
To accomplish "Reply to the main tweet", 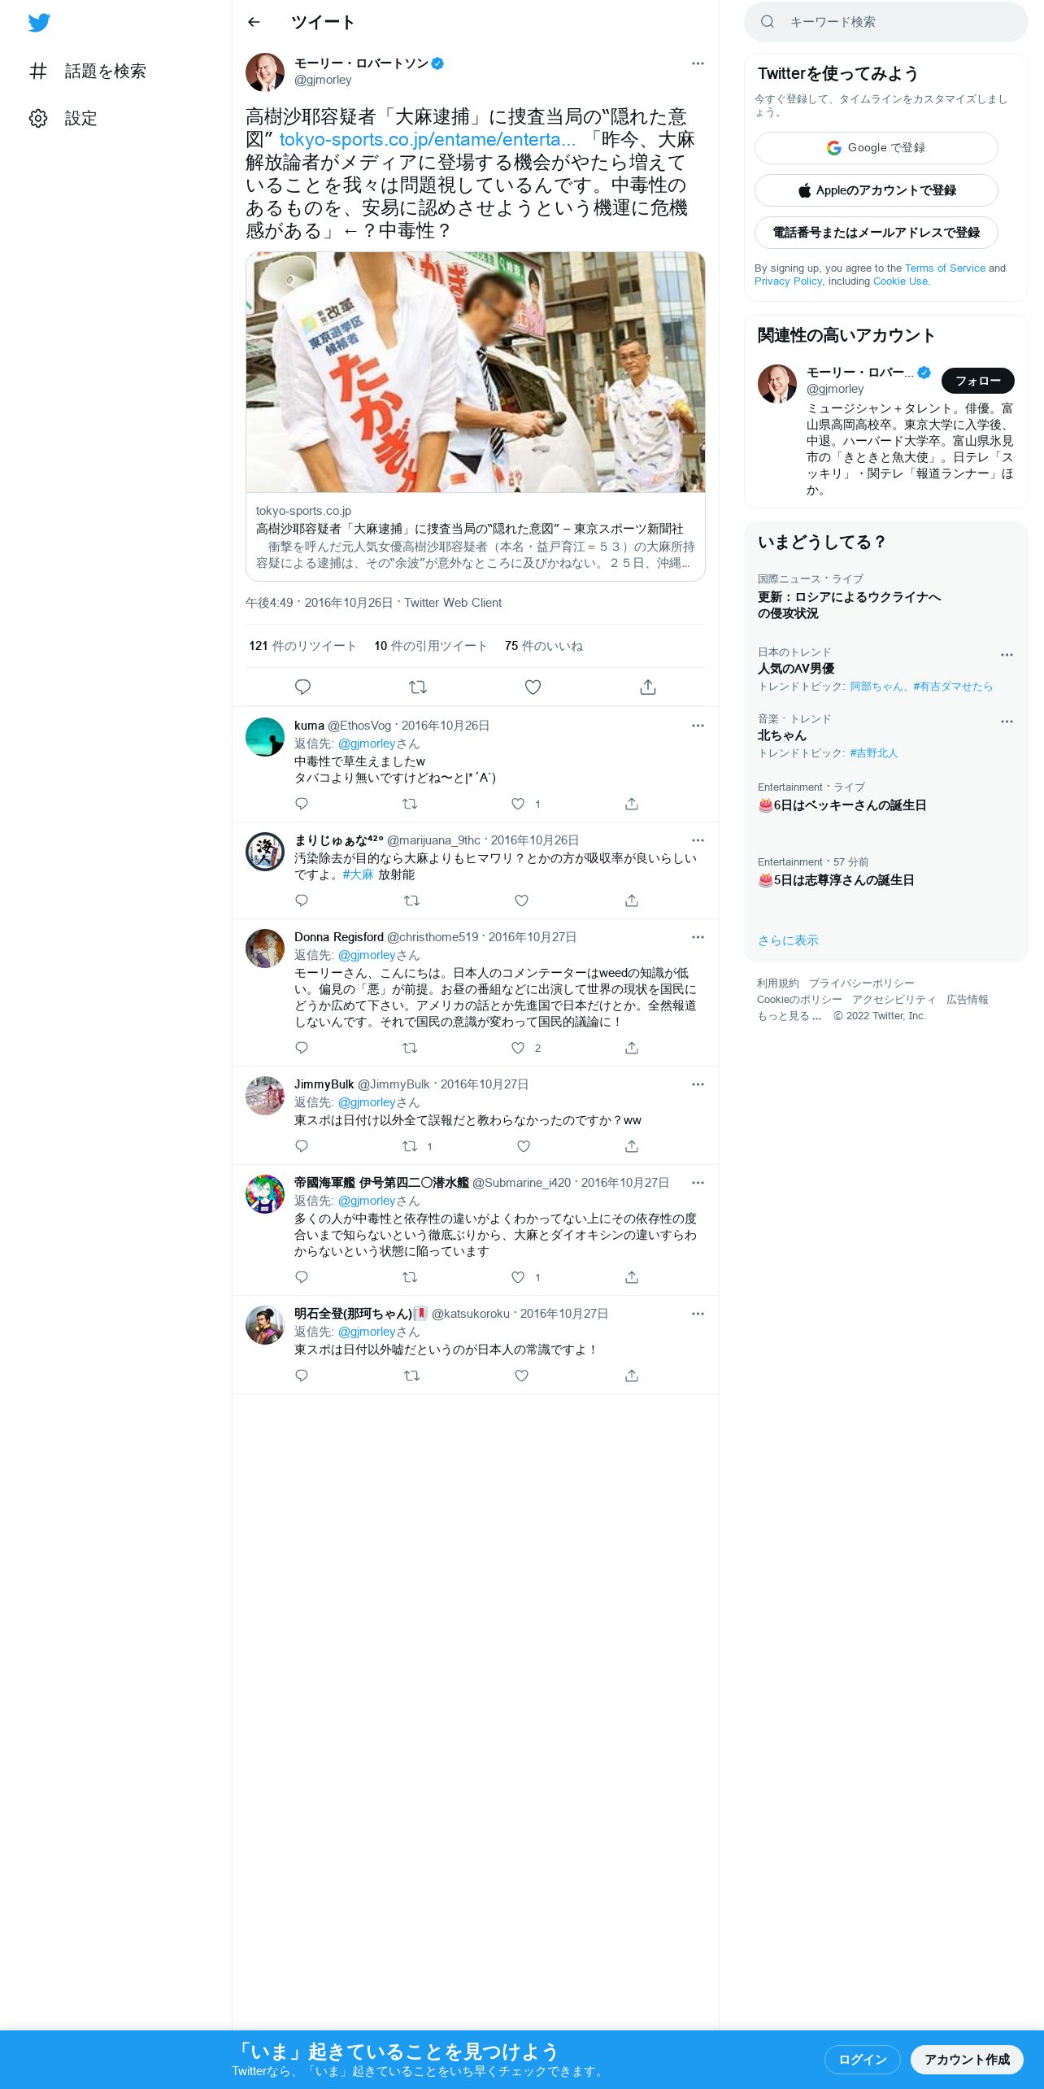I will 302,687.
